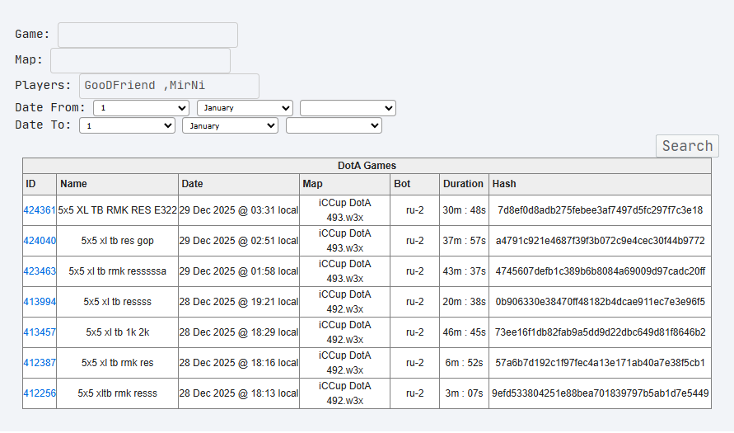Open the Date From month dropdown
Screen dimensions: 734x433
(245, 108)
